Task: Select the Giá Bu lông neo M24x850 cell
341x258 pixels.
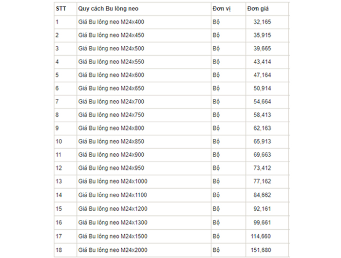Action: coord(111,141)
